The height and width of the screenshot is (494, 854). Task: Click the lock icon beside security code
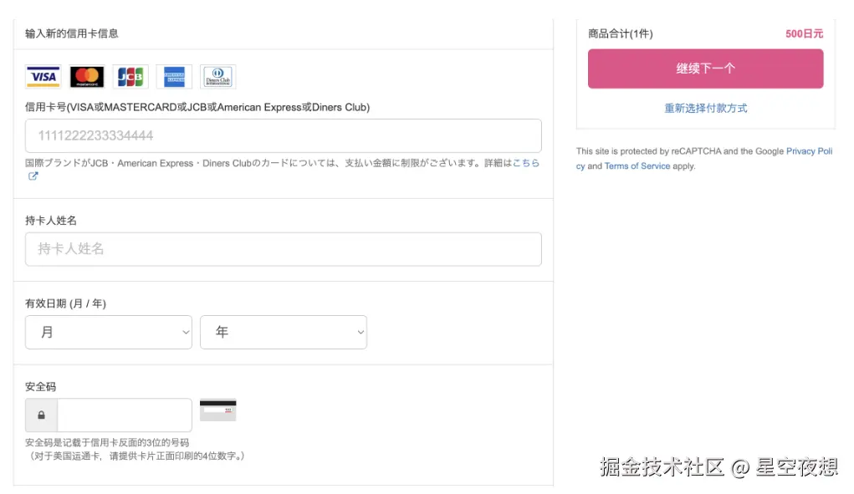[41, 415]
